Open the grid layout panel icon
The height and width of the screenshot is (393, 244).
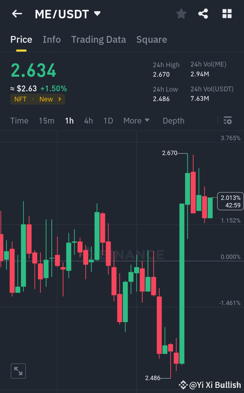226,14
